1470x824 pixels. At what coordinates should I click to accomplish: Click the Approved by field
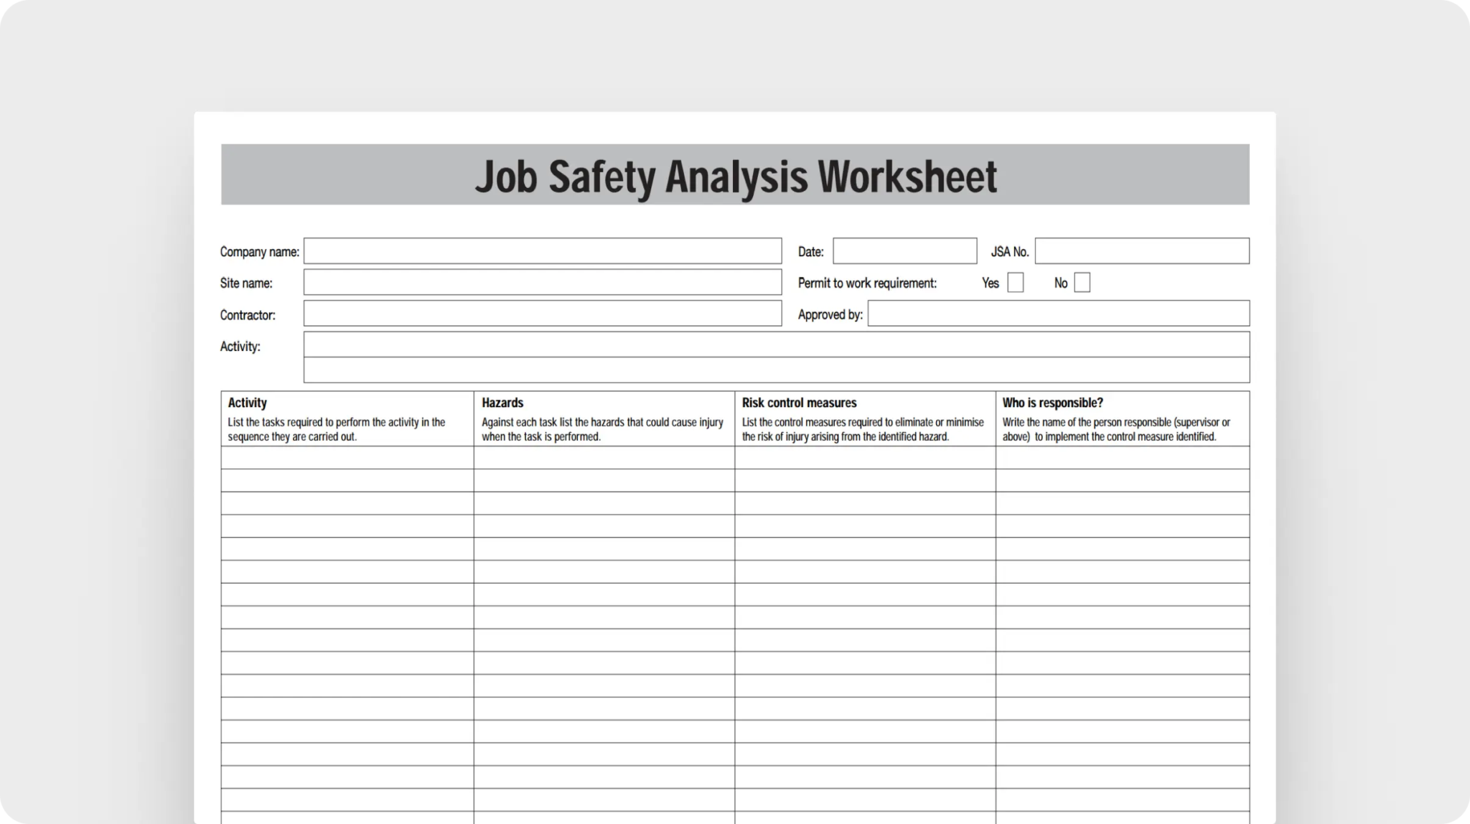(1059, 314)
